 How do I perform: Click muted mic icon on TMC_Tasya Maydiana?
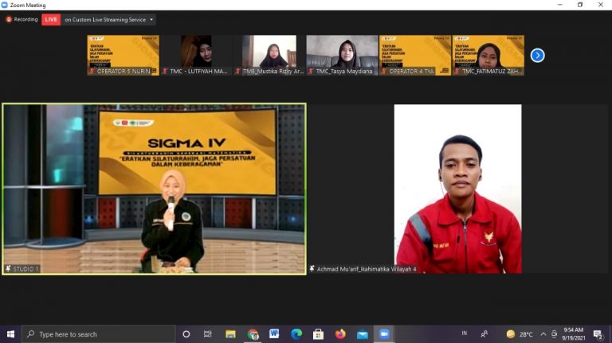pos(311,72)
